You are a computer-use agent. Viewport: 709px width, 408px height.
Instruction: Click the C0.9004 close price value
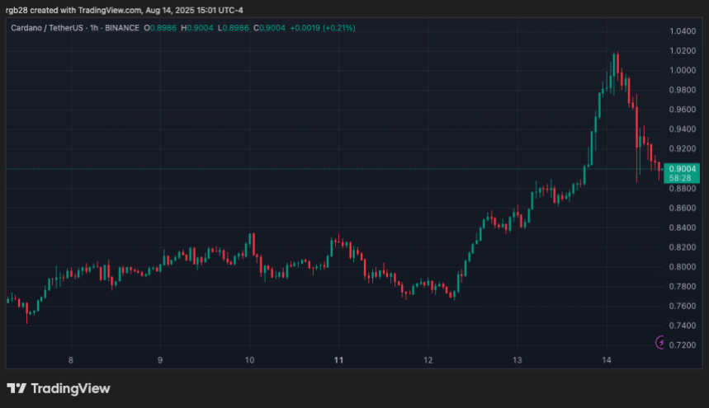268,29
